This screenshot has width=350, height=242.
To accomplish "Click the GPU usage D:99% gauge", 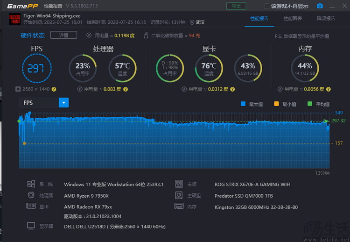I will click(170, 68).
